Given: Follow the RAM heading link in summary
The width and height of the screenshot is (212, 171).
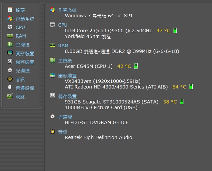Looking at the screenshot, I should (x=63, y=46).
